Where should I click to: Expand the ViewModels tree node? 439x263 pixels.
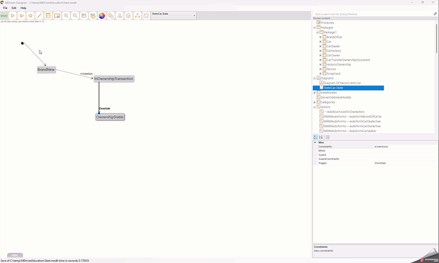point(314,93)
